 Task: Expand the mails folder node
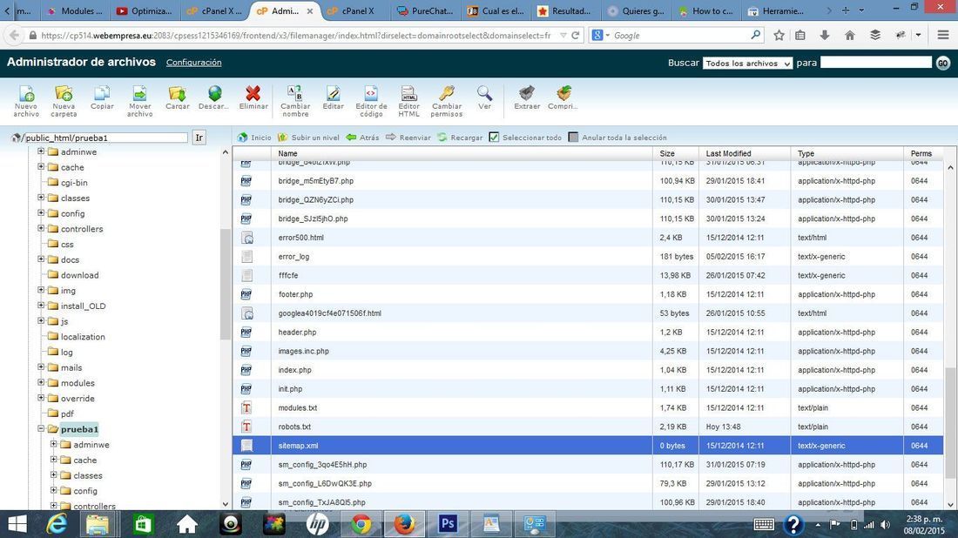coord(41,367)
